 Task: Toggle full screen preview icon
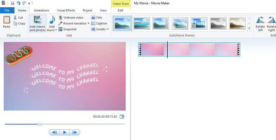click(122, 117)
